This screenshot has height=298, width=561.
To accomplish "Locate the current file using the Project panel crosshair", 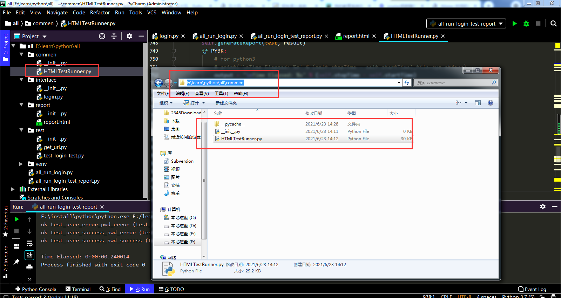I will point(102,36).
